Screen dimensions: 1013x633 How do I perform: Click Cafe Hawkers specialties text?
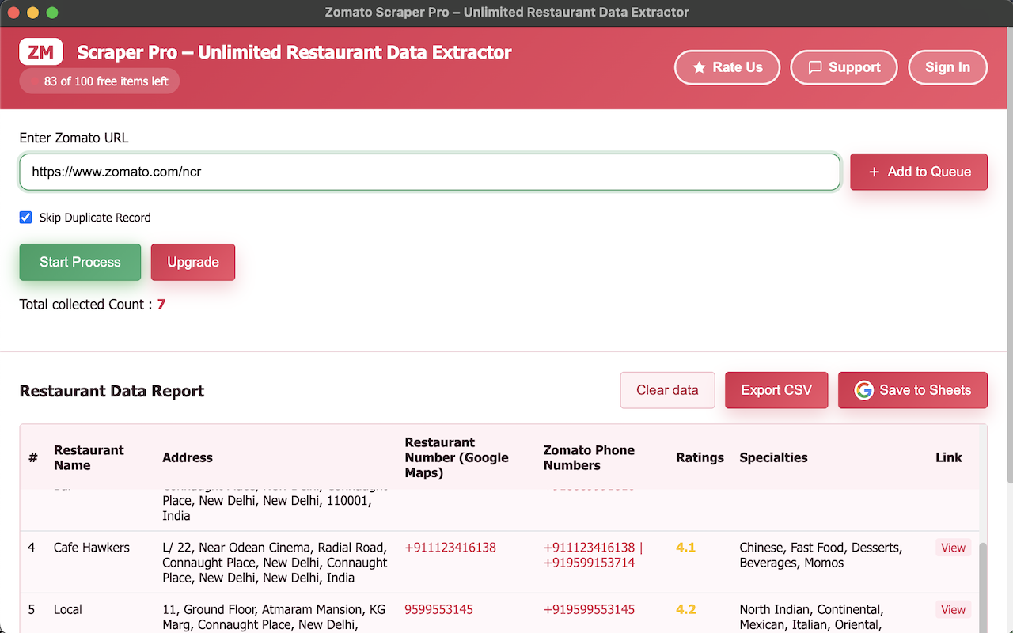(x=820, y=555)
